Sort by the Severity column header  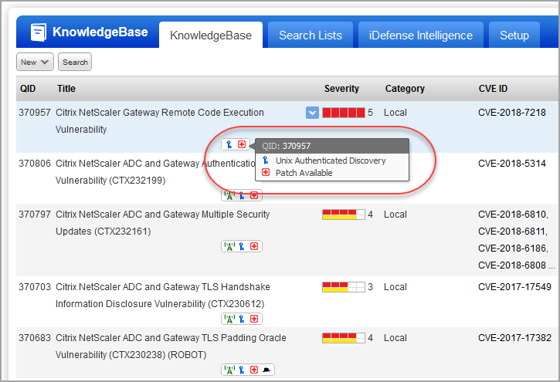click(x=341, y=89)
